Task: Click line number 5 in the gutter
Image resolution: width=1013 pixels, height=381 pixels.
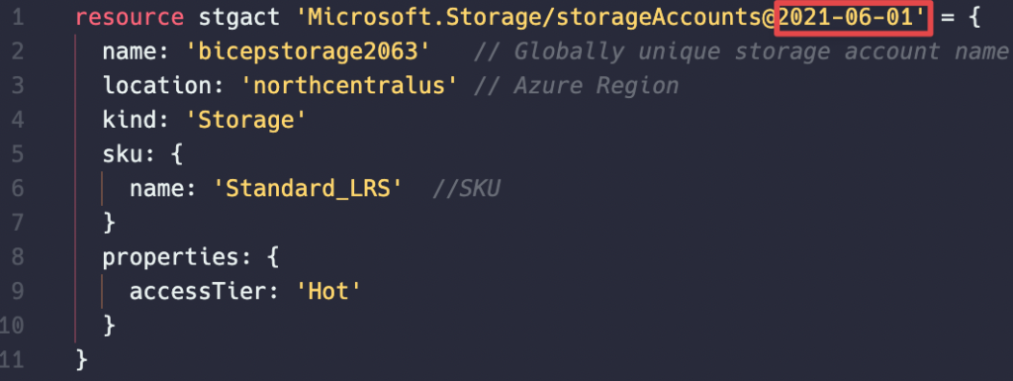Action: (x=18, y=154)
